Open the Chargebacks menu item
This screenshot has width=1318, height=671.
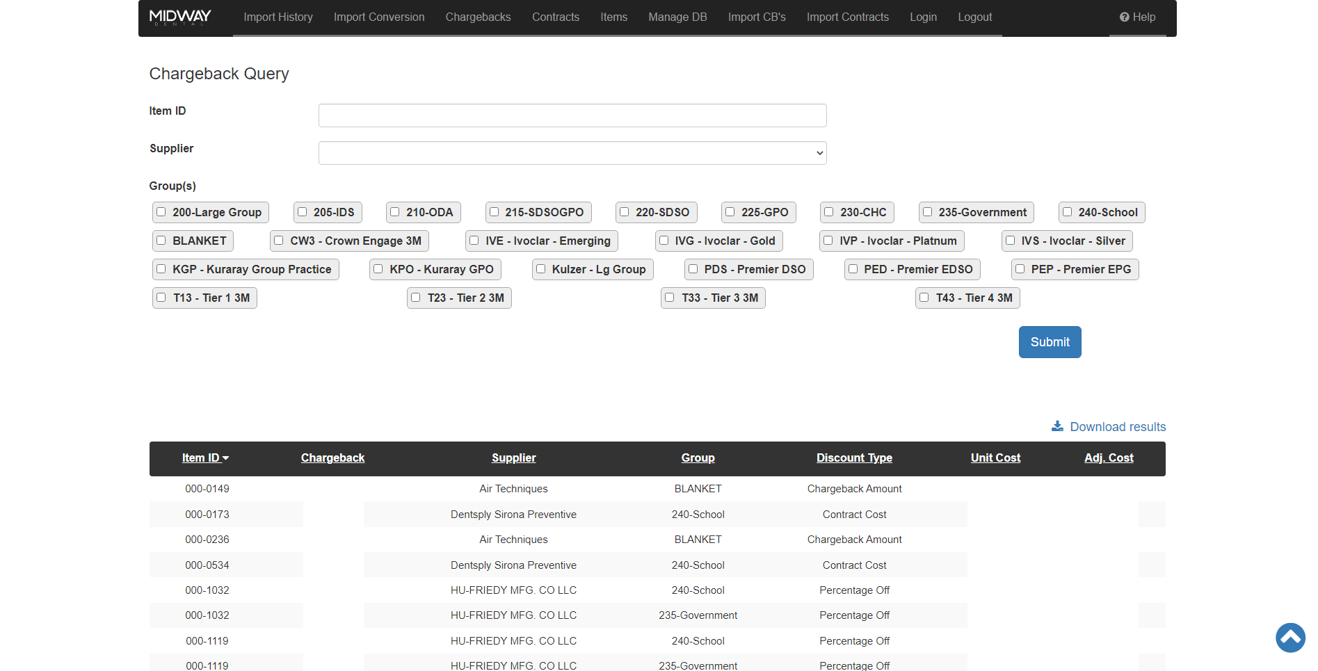coord(478,17)
